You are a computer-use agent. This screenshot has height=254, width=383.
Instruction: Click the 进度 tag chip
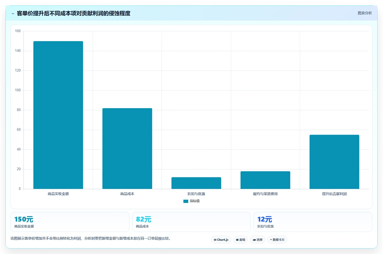[x=258, y=240]
